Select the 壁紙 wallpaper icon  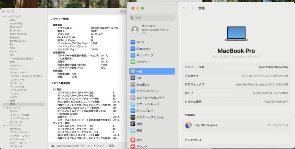133,130
